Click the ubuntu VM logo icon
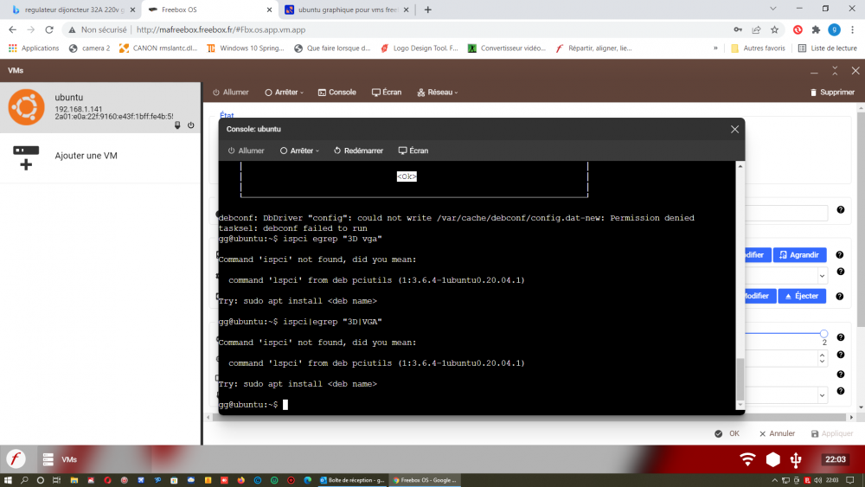Image resolution: width=865 pixels, height=487 pixels. [x=26, y=106]
